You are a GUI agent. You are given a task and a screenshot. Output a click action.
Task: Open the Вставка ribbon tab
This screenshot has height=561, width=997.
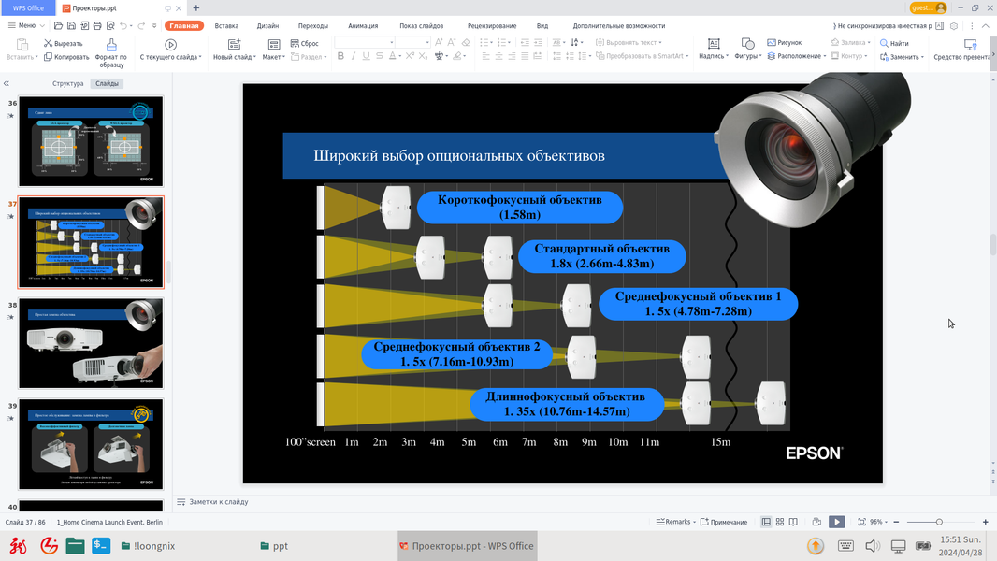pos(226,26)
